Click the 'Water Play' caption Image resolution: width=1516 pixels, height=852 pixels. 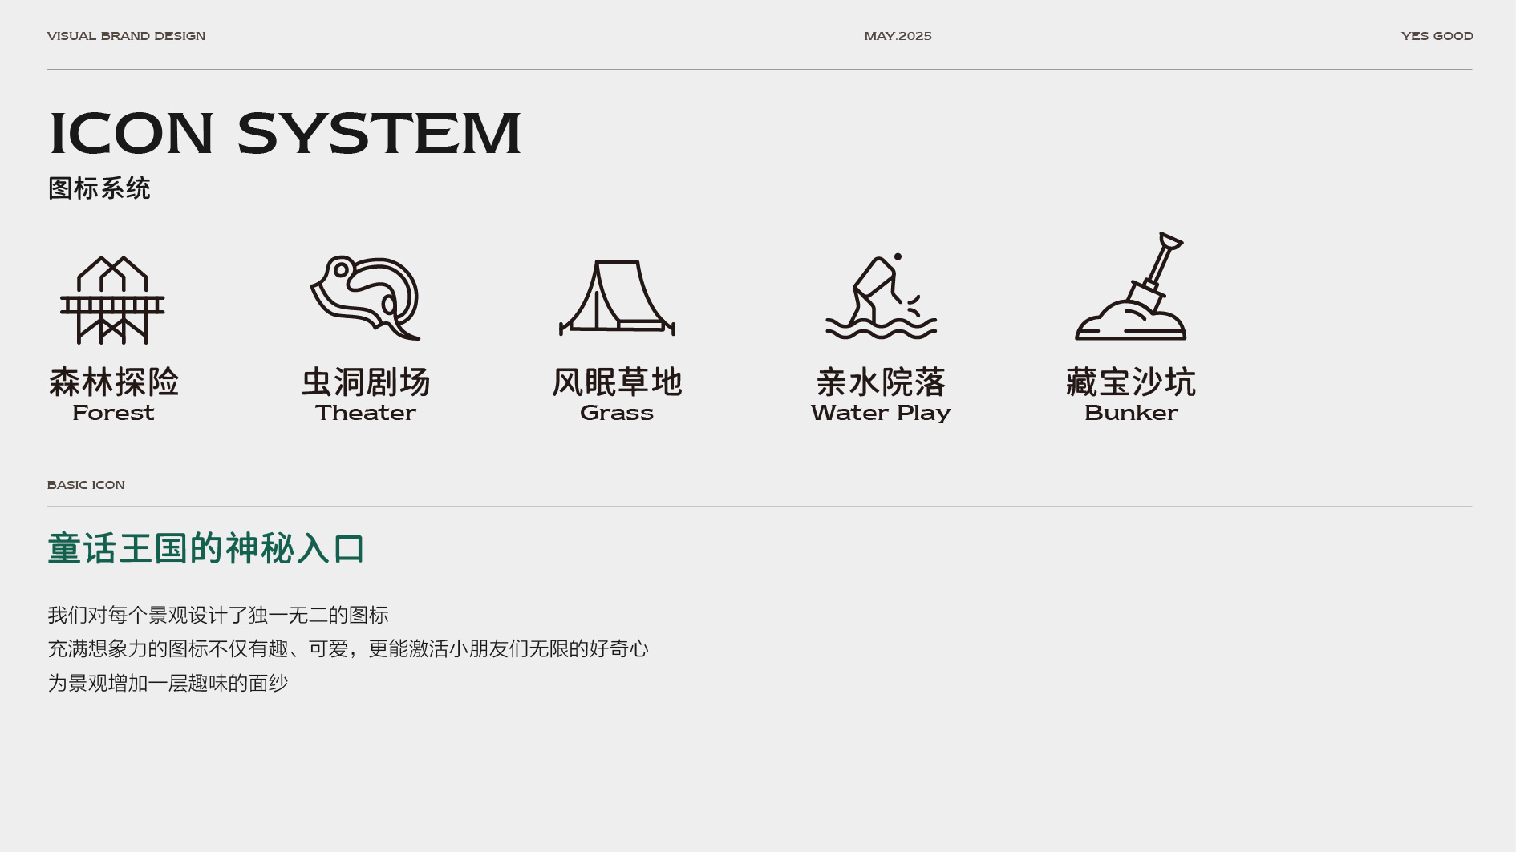coord(881,413)
